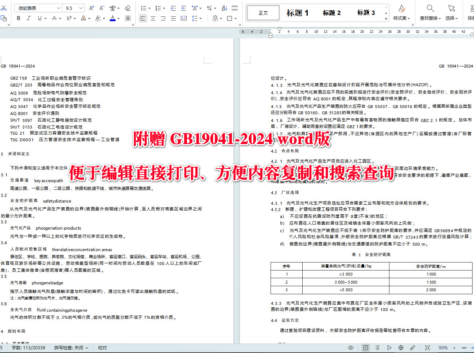
Task: Select center alignment button
Action: (153, 18)
